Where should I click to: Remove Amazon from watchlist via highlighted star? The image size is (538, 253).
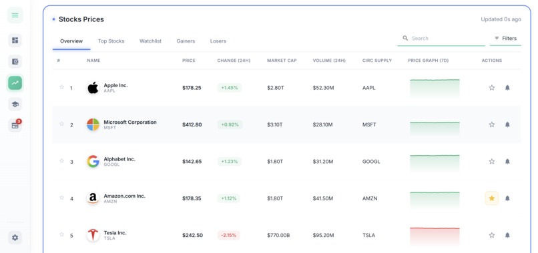[x=492, y=198]
